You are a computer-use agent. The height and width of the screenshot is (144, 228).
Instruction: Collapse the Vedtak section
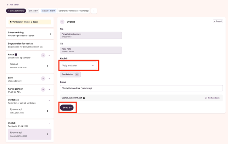tap(49, 124)
